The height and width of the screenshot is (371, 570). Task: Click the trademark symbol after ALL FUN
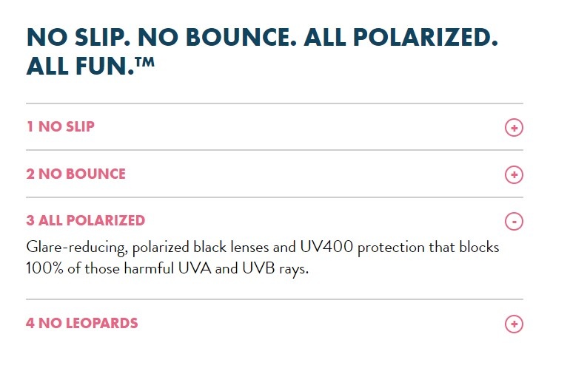(x=145, y=61)
